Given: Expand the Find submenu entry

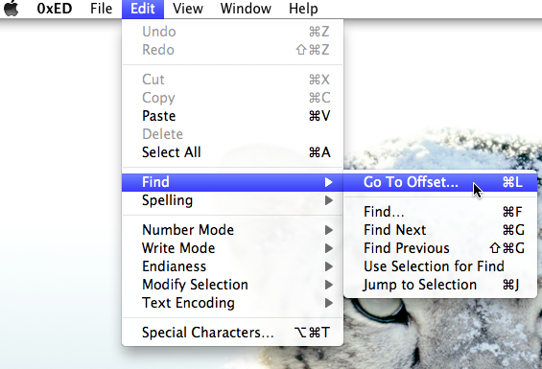Looking at the screenshot, I should [x=233, y=182].
